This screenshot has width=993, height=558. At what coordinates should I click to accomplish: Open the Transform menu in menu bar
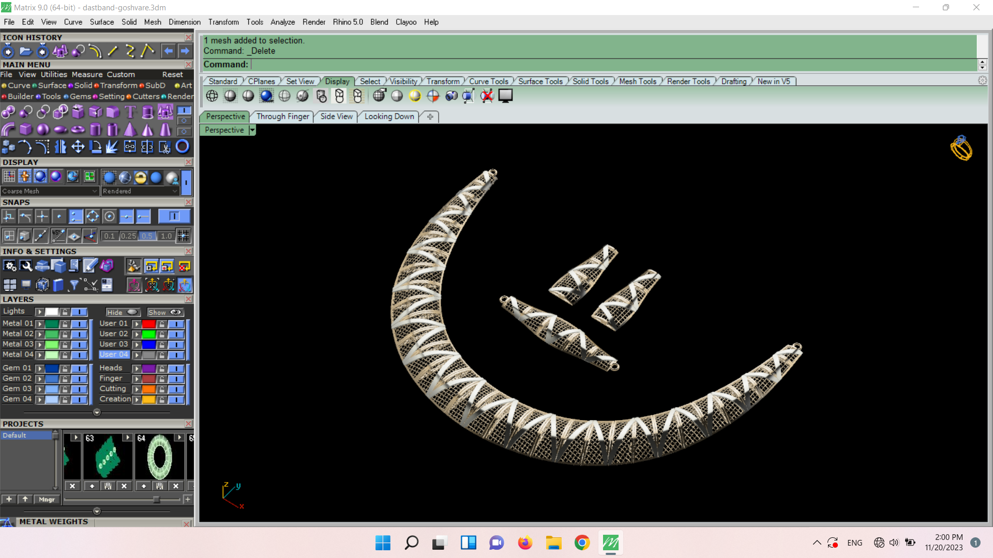coord(223,22)
